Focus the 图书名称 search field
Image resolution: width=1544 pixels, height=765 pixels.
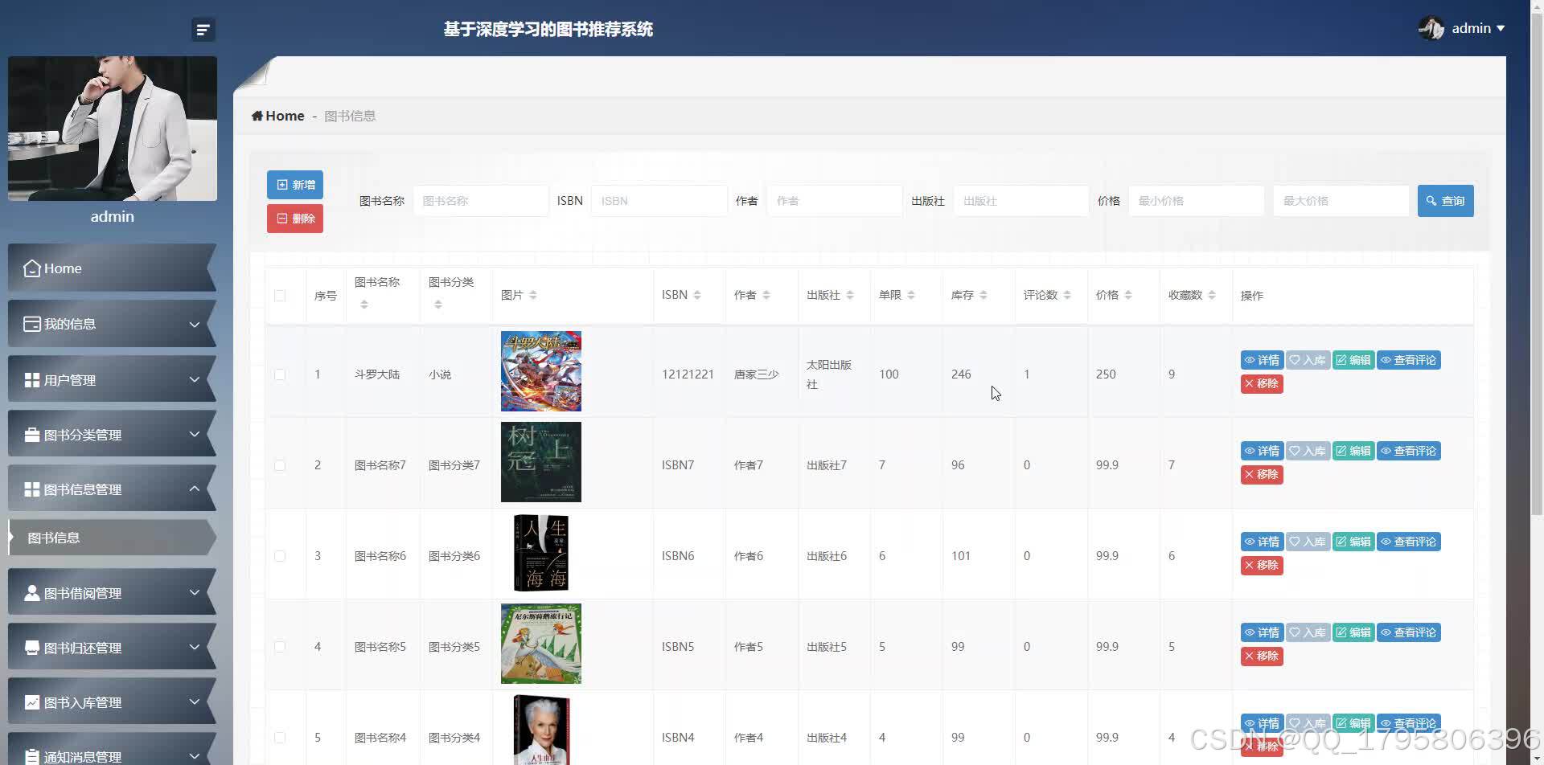pyautogui.click(x=481, y=201)
